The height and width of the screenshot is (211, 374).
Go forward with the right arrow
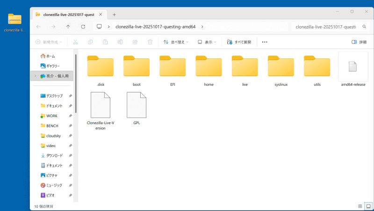(x=53, y=27)
